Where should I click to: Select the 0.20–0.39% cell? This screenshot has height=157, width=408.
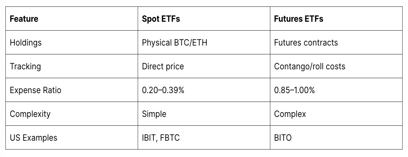(204, 90)
